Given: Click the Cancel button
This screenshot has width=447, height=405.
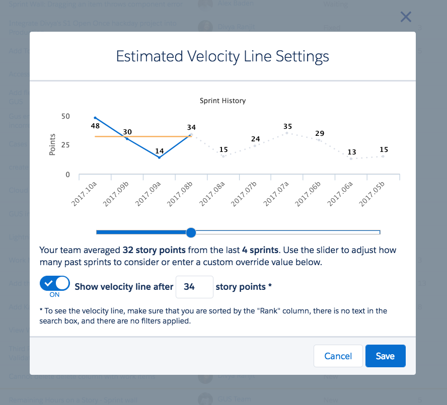Looking at the screenshot, I should coord(338,356).
